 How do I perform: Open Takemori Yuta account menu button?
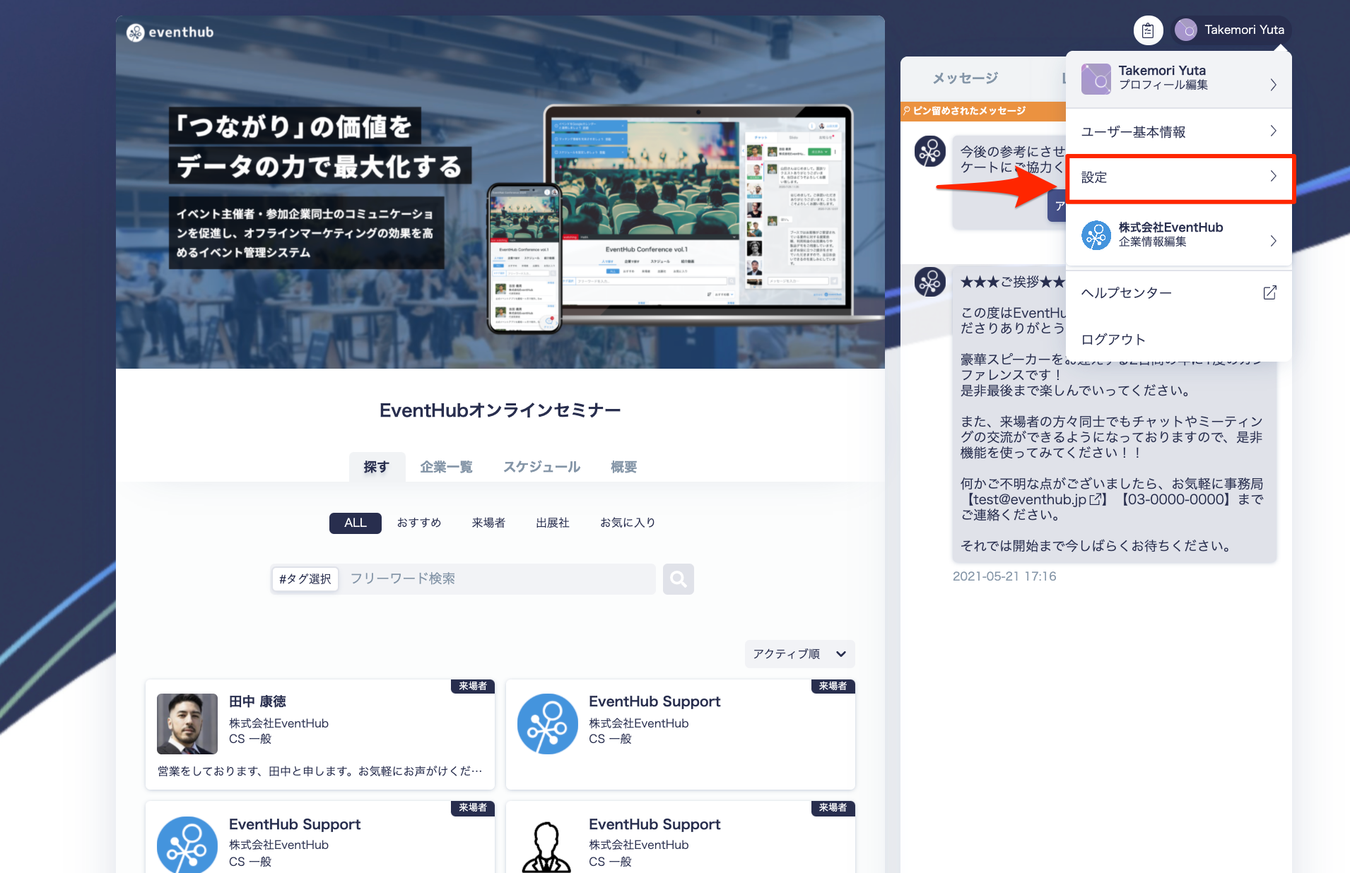[x=1231, y=30]
